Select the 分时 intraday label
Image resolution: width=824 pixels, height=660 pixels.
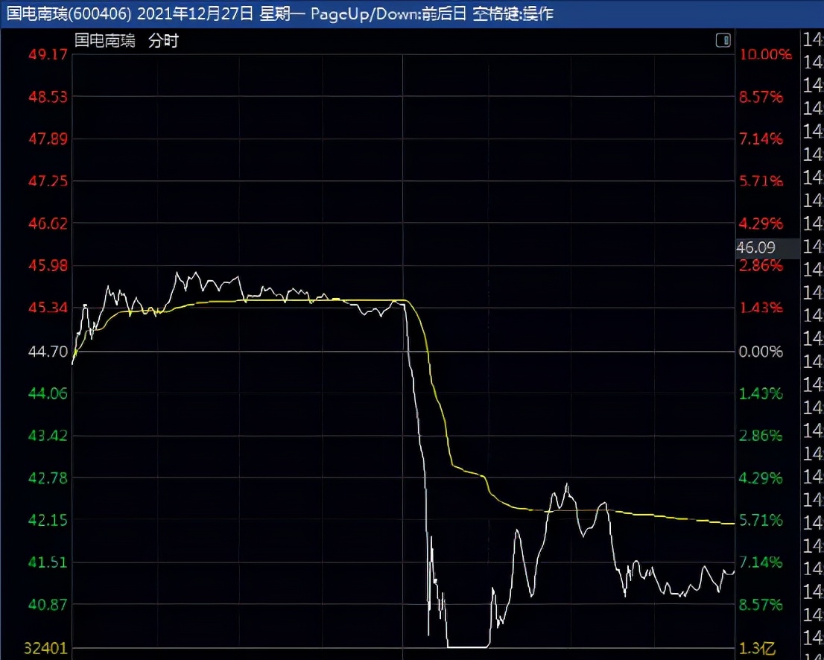coord(163,40)
